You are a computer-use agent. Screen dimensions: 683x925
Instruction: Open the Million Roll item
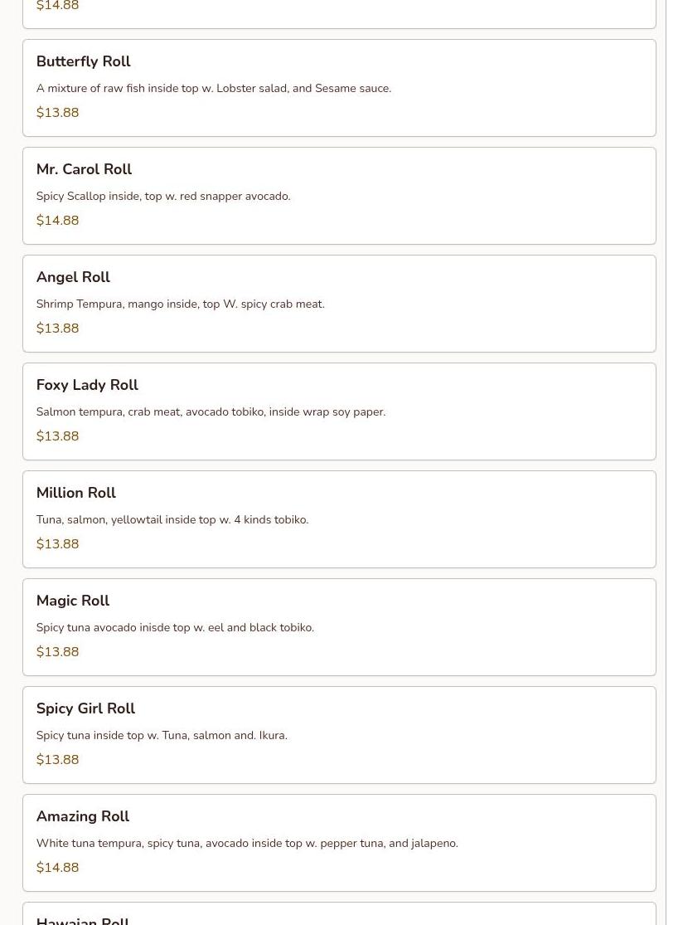[75, 494]
